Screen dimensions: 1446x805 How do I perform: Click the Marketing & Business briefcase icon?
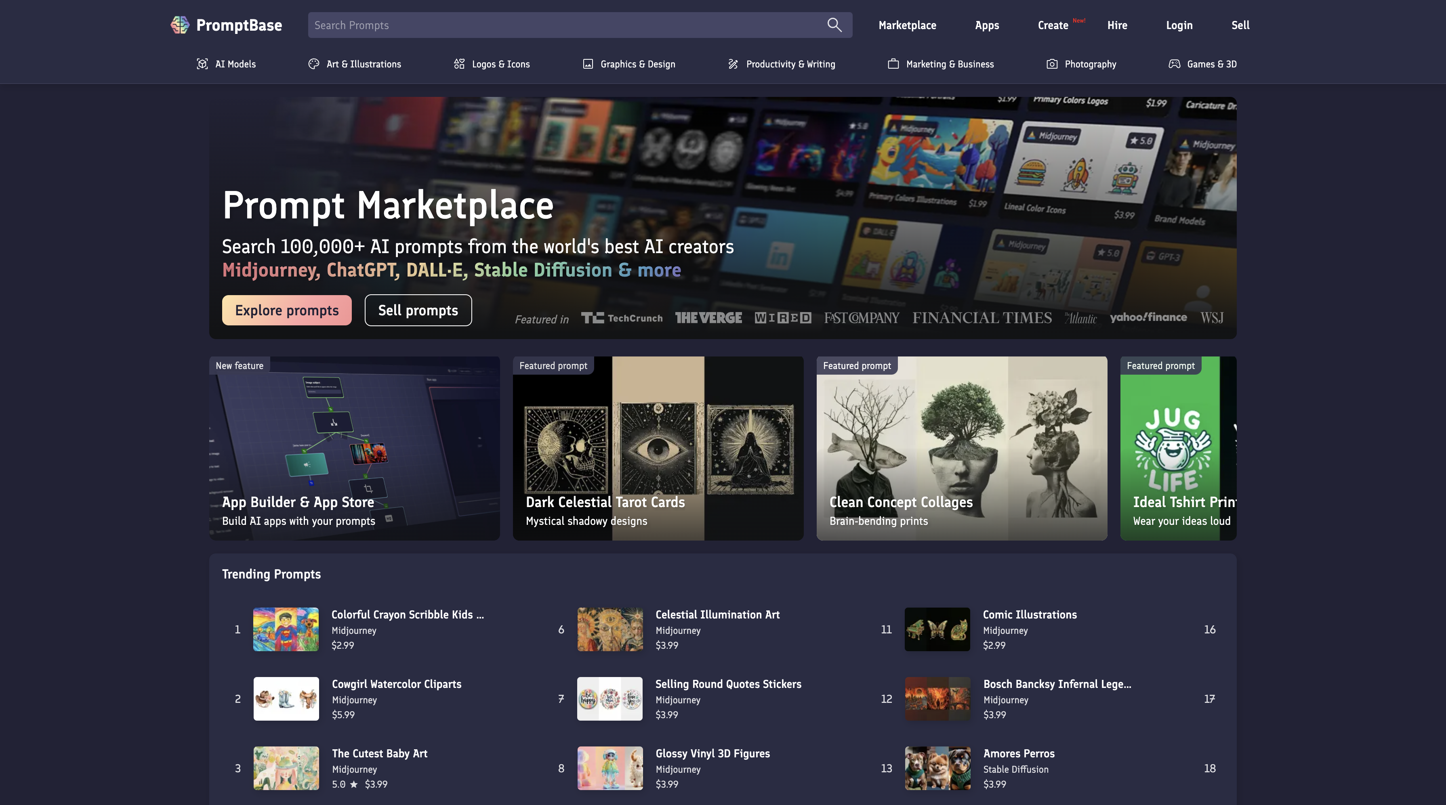[893, 64]
